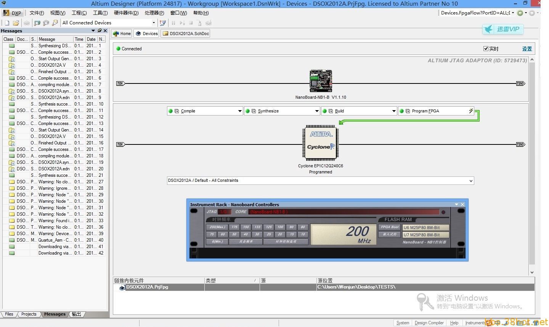The image size is (549, 327).
Task: Open the All Connected Devices dropdown
Action: click(x=154, y=23)
